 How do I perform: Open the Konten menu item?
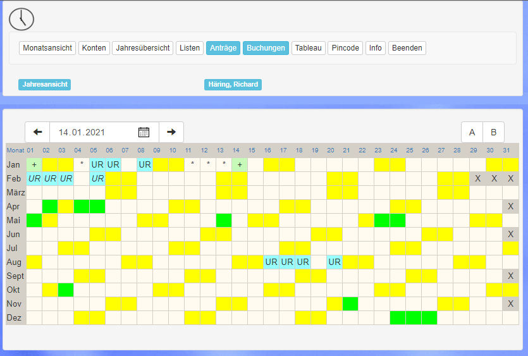point(94,48)
